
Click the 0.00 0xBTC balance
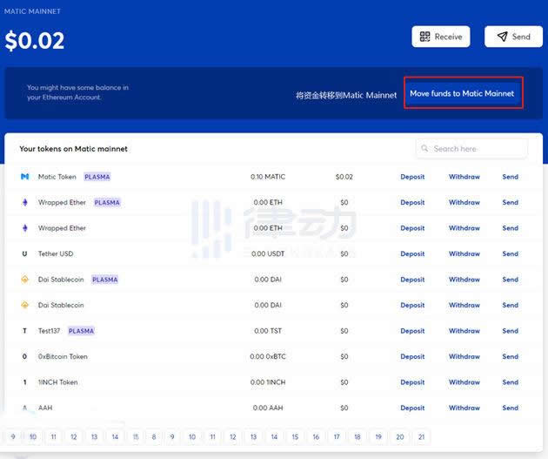point(268,356)
